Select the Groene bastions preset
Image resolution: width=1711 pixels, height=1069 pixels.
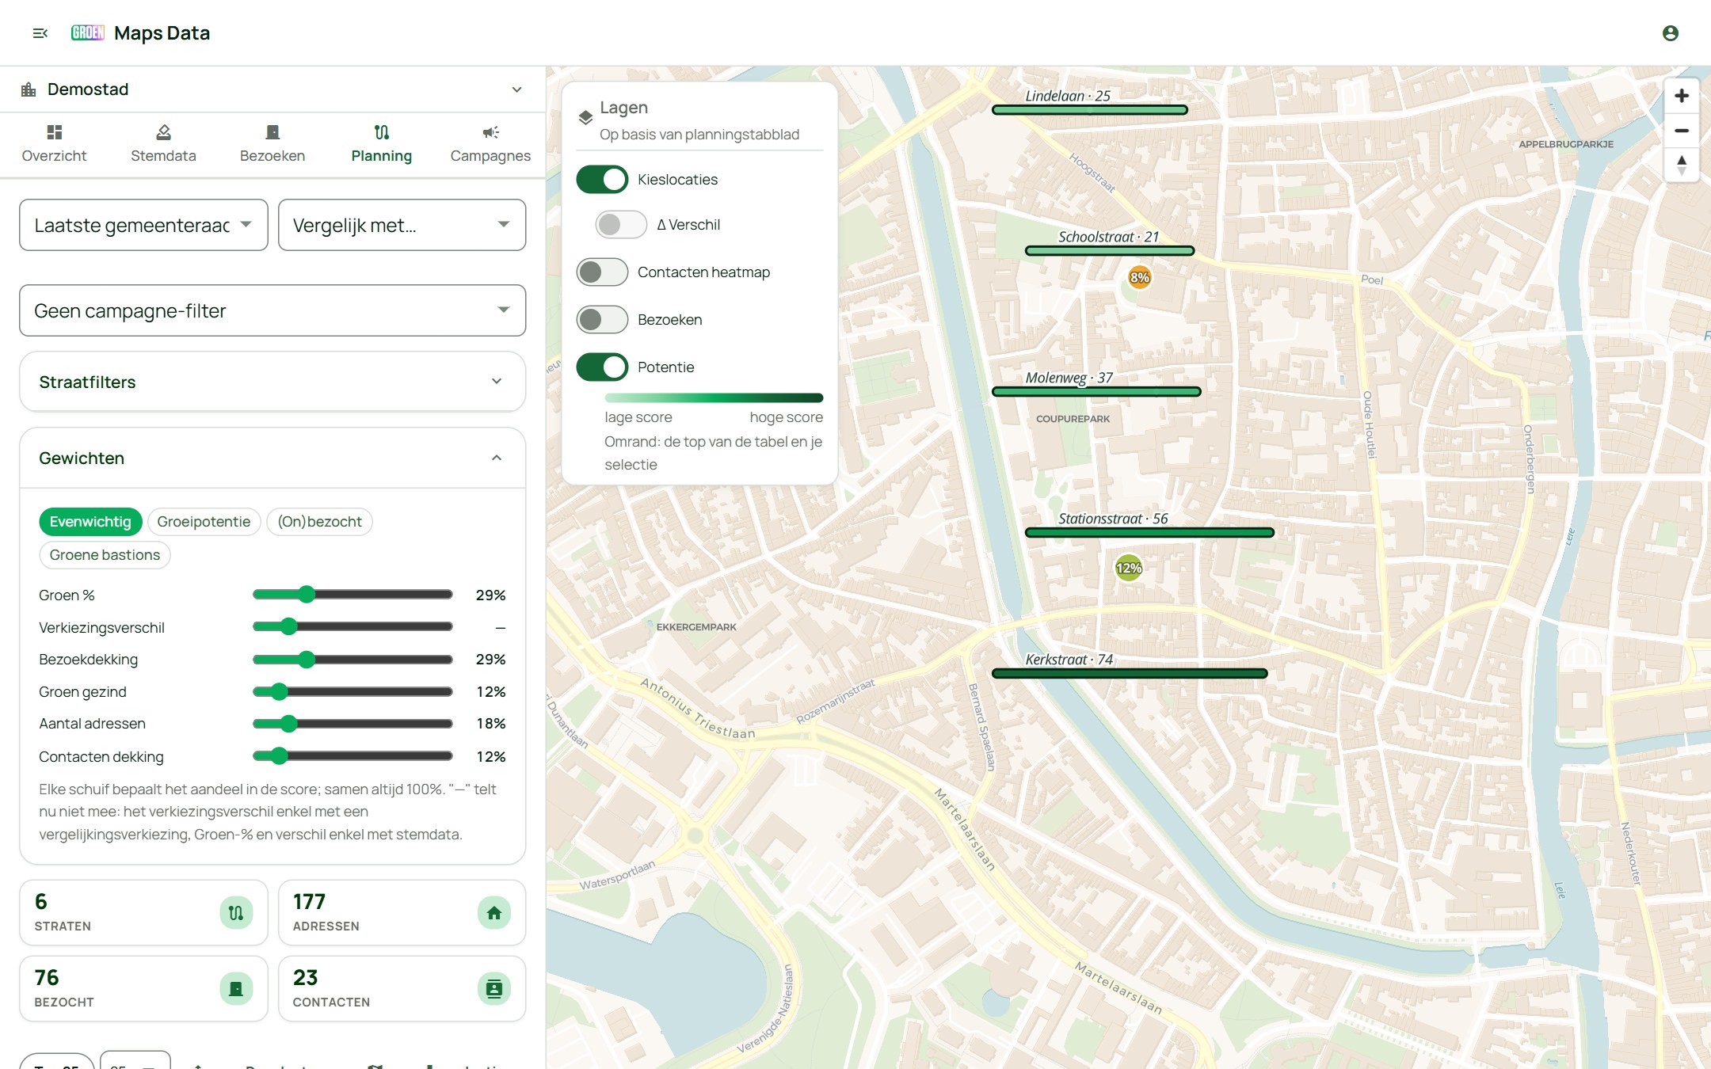point(105,555)
